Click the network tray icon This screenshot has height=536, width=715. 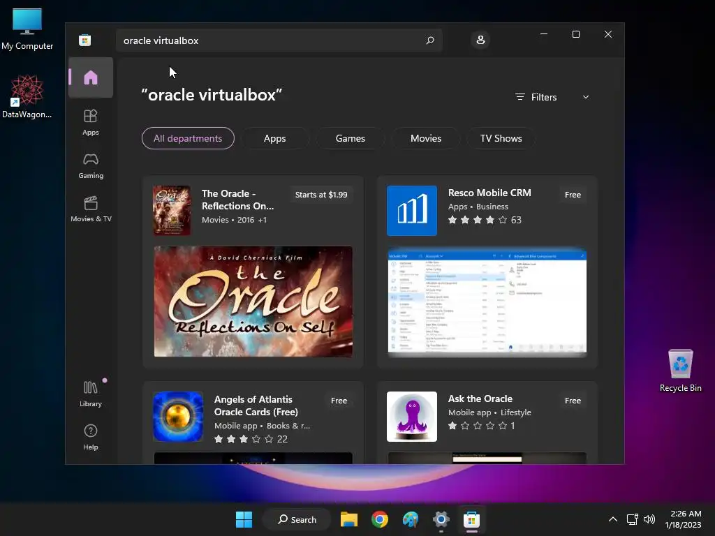632,519
